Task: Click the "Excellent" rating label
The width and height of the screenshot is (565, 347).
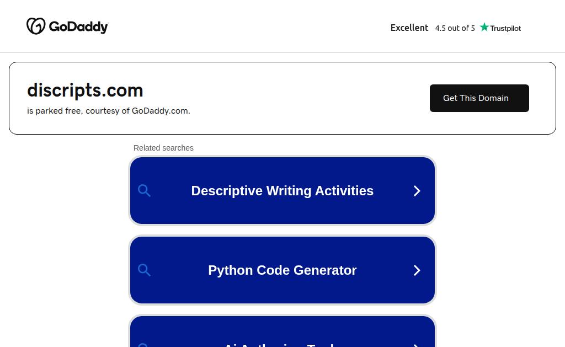Action: pos(409,28)
